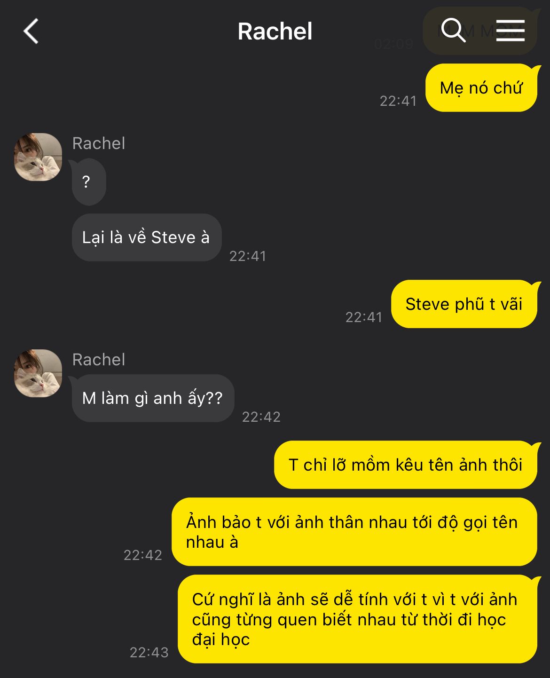Tap the 22:43 timestamp

[149, 652]
